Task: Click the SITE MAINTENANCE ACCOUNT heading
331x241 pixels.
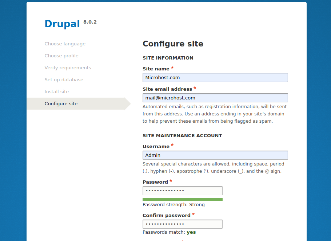Action: point(182,136)
